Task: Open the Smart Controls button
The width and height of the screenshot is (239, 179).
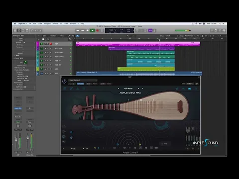Action: 32,30
